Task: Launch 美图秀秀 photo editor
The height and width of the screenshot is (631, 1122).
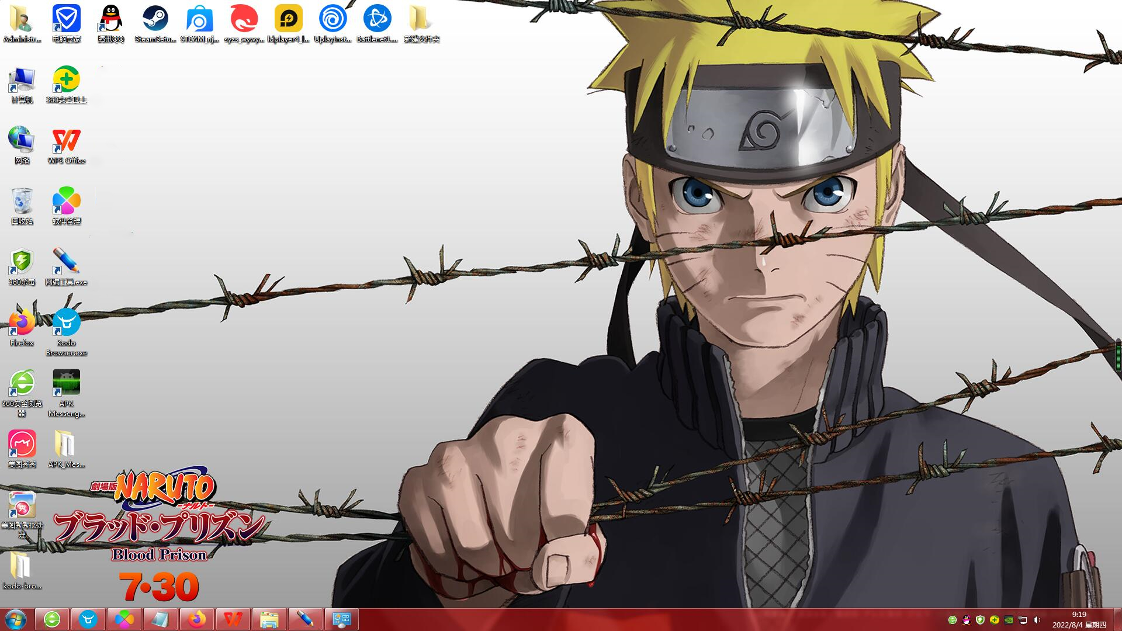Action: [x=22, y=445]
